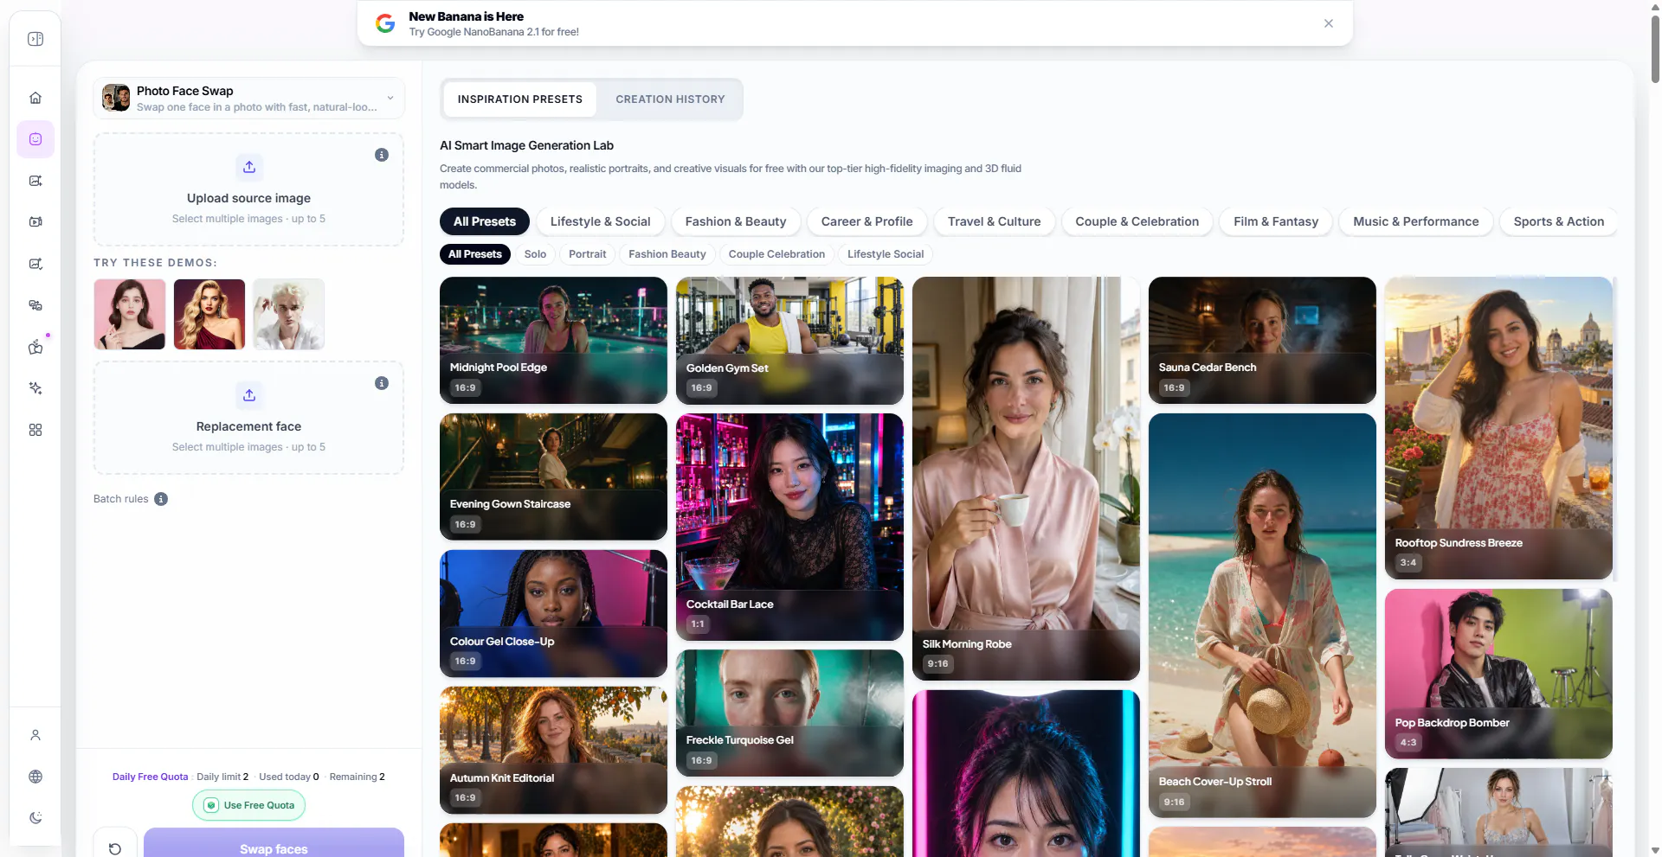Click Use Free Quota button
The width and height of the screenshot is (1662, 857).
coord(249,805)
